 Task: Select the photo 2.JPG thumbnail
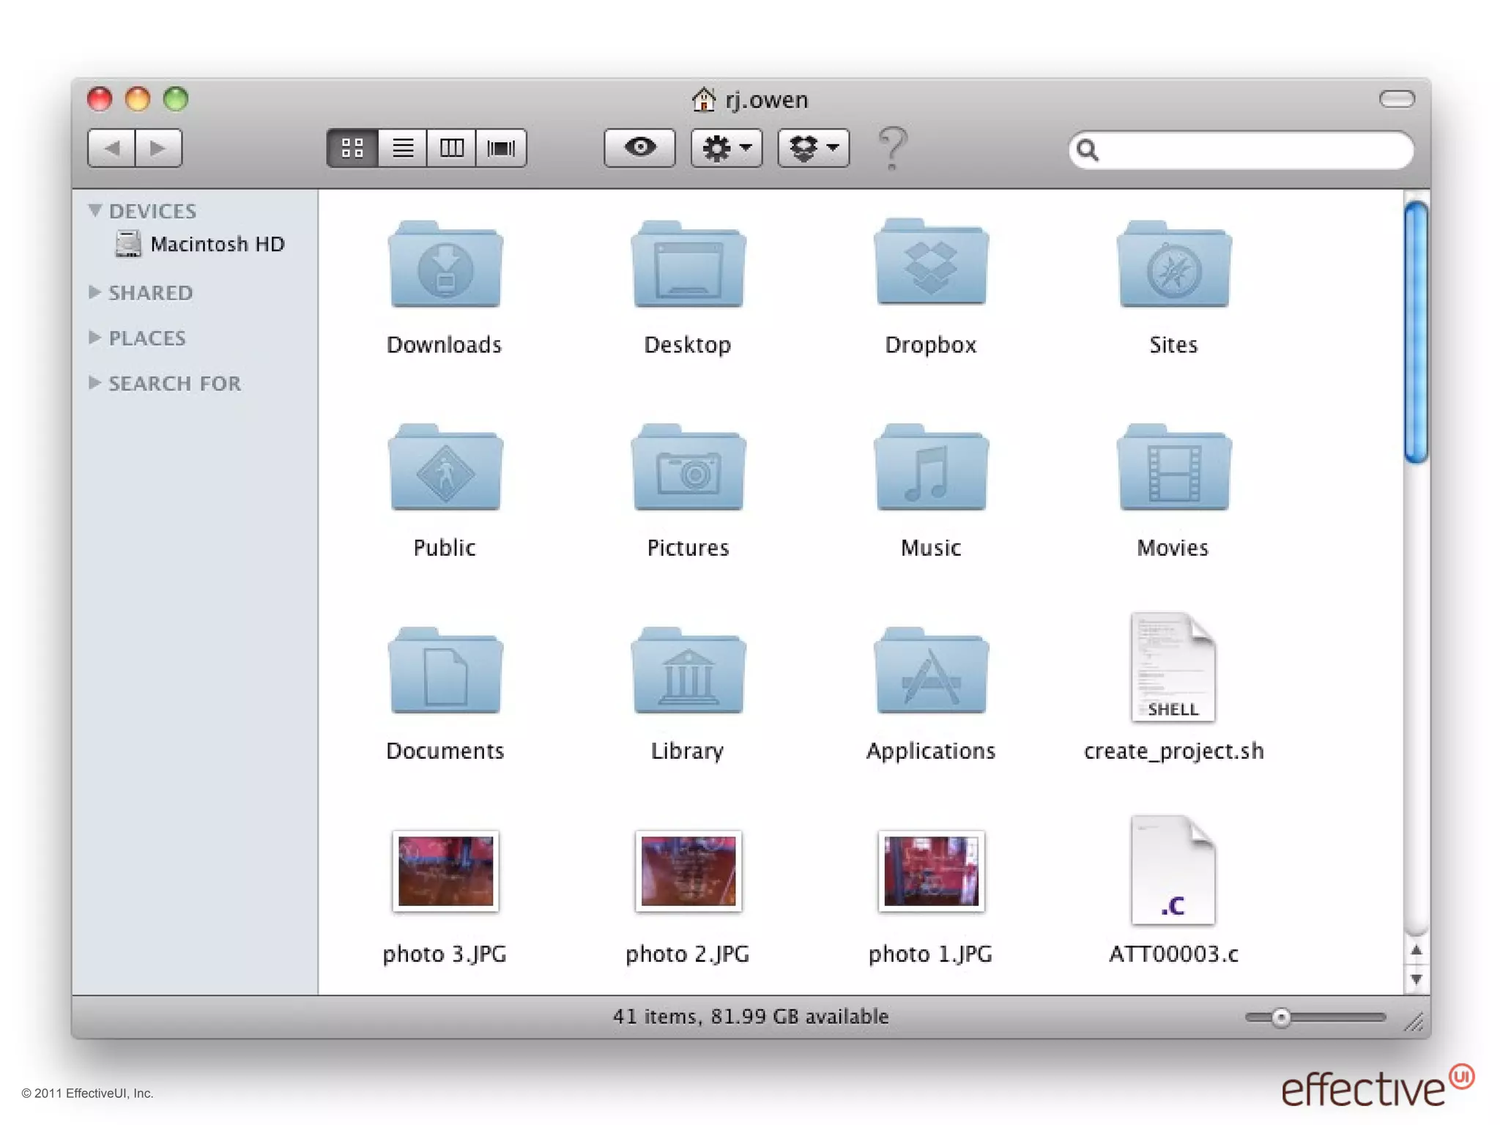(x=688, y=871)
